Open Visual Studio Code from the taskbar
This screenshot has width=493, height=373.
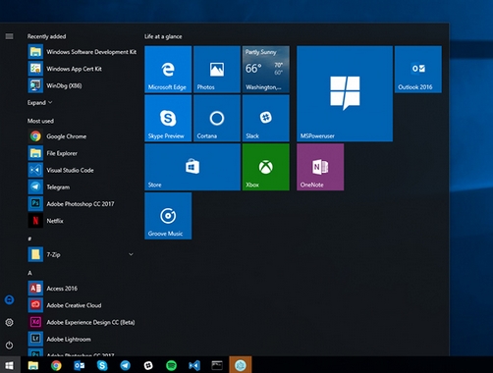pos(194,365)
